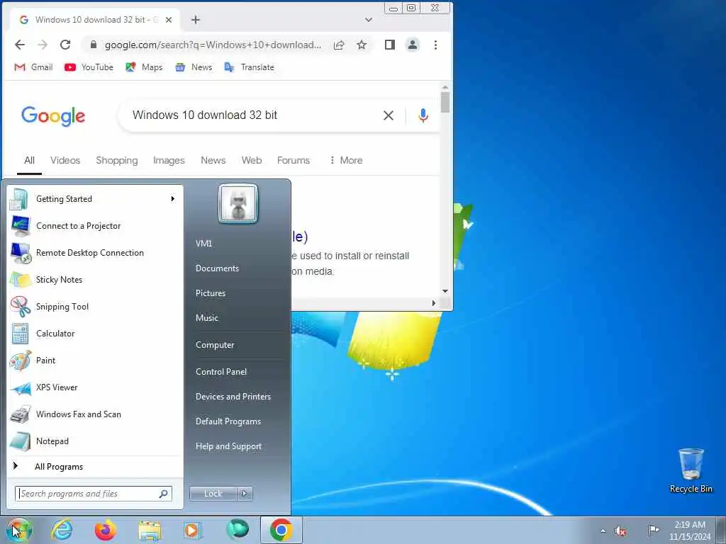Open Computer from Start menu
Image resolution: width=726 pixels, height=544 pixels.
pos(215,345)
